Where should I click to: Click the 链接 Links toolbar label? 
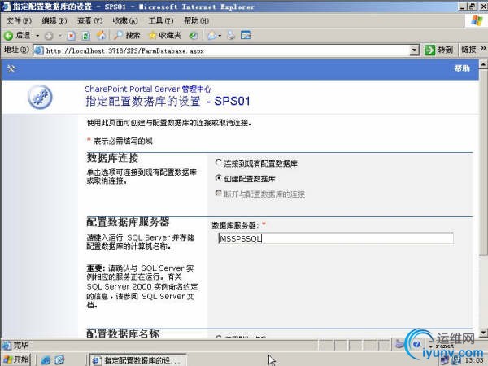click(468, 50)
